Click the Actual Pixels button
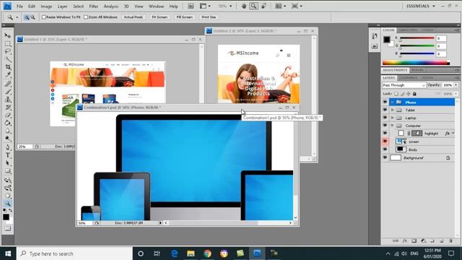The width and height of the screenshot is (462, 260). click(x=133, y=17)
